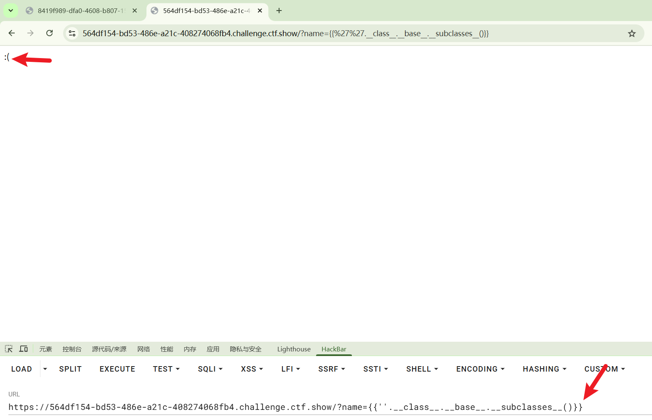
Task: Click the site information icon in address bar
Action: point(72,33)
